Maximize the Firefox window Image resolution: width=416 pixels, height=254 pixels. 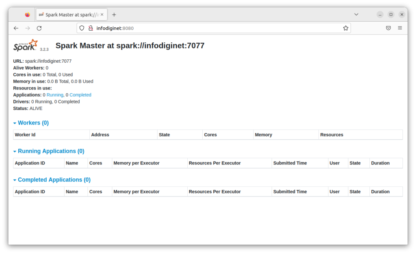tap(391, 14)
